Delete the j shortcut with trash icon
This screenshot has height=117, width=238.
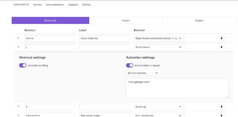coord(221,47)
